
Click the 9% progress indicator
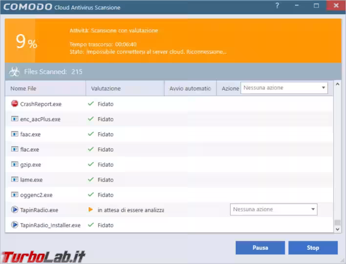[x=26, y=42]
